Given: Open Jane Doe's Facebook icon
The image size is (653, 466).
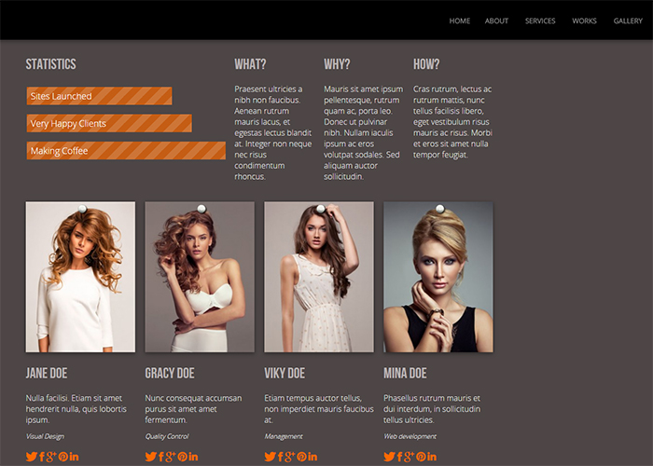Looking at the screenshot, I should pyautogui.click(x=42, y=457).
